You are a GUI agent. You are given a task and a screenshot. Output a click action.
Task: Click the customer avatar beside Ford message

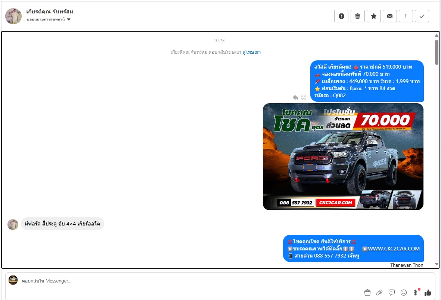(x=13, y=224)
